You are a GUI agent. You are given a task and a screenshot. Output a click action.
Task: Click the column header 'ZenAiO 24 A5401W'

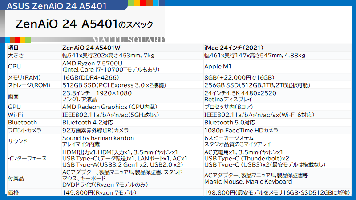pyautogui.click(x=91, y=48)
